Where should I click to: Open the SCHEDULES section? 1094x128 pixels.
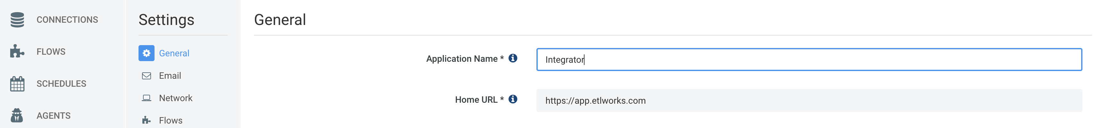coord(61,84)
